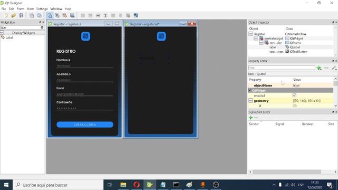The image size is (338, 190).
Task: Open File Explorer from taskbar
Action: click(123, 185)
